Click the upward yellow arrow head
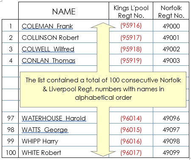This screenshot has height=160, width=191. (103, 25)
